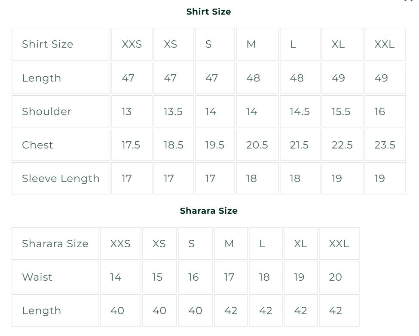Click the Shirt Size heading text
Viewport: 419px width, 336px height.
click(x=208, y=12)
